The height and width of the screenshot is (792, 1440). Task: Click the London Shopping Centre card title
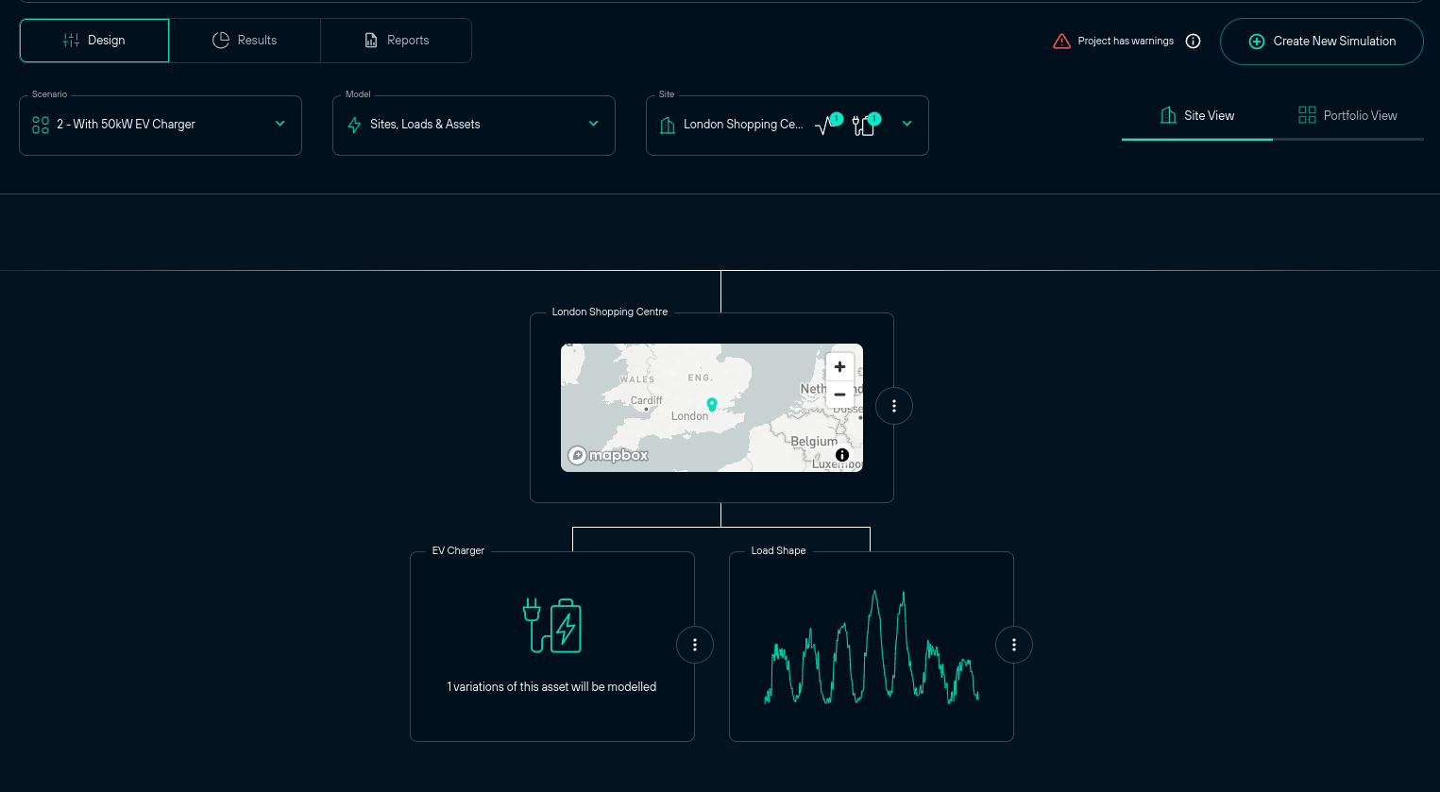[610, 312]
